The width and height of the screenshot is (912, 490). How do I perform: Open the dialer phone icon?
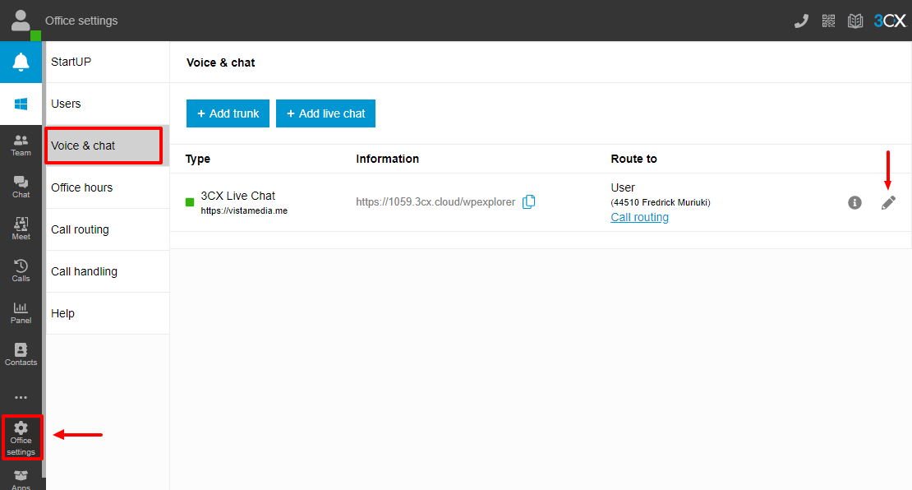coord(801,21)
